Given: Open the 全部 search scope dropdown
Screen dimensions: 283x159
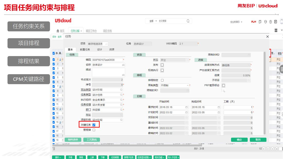Looking at the screenshot, I should point(153,21).
